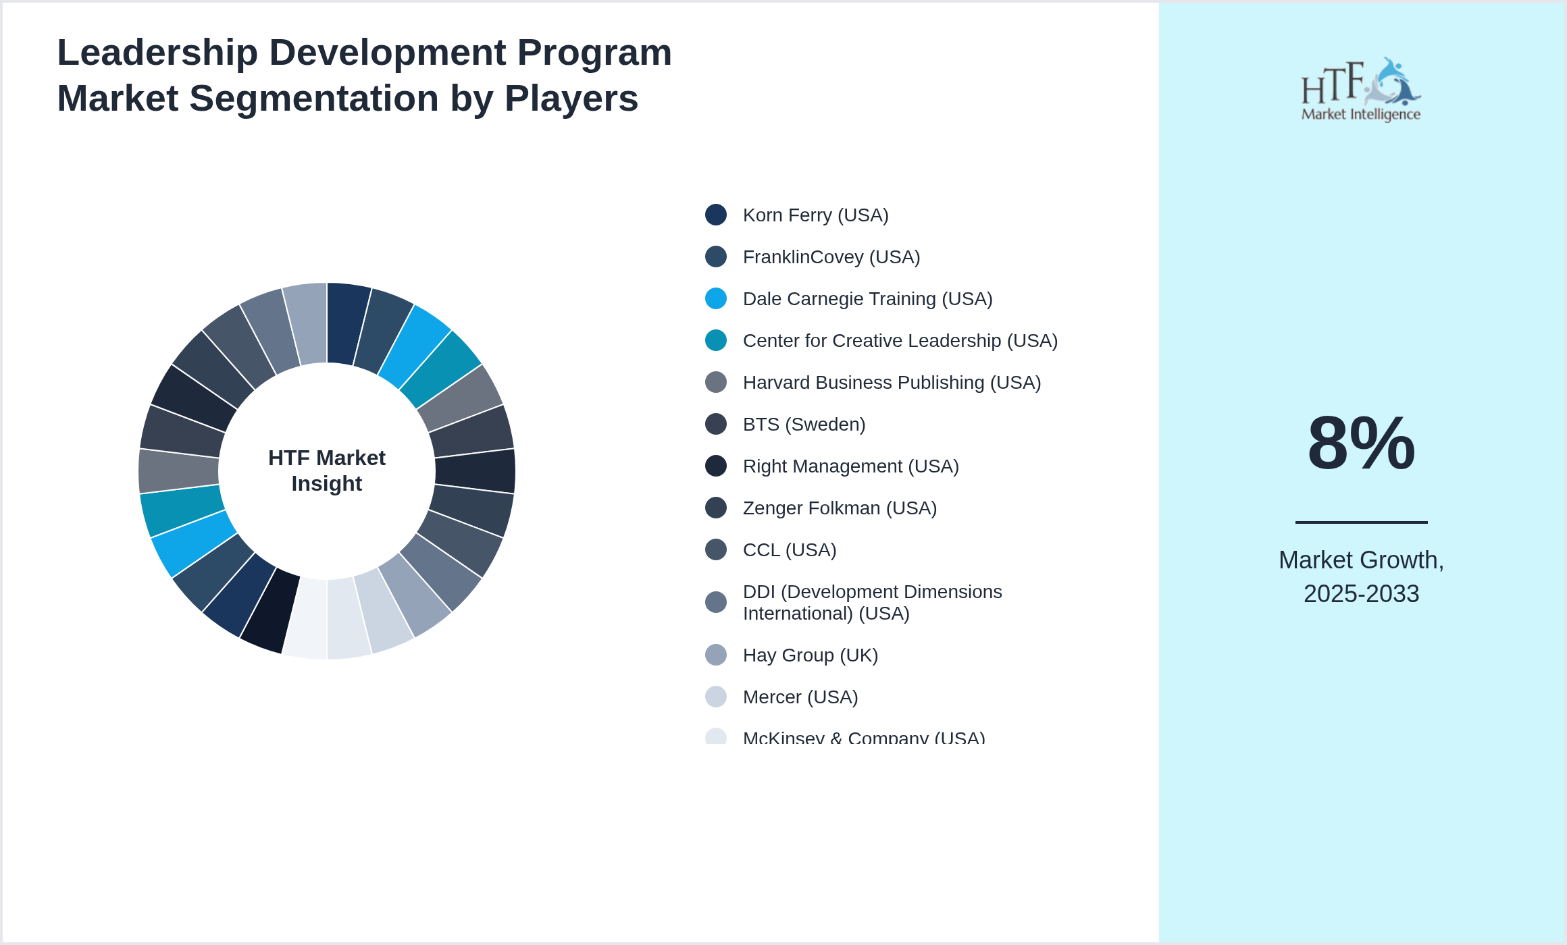Click the Korn Ferry (USA) legend color dot
The height and width of the screenshot is (945, 1567).
(716, 215)
